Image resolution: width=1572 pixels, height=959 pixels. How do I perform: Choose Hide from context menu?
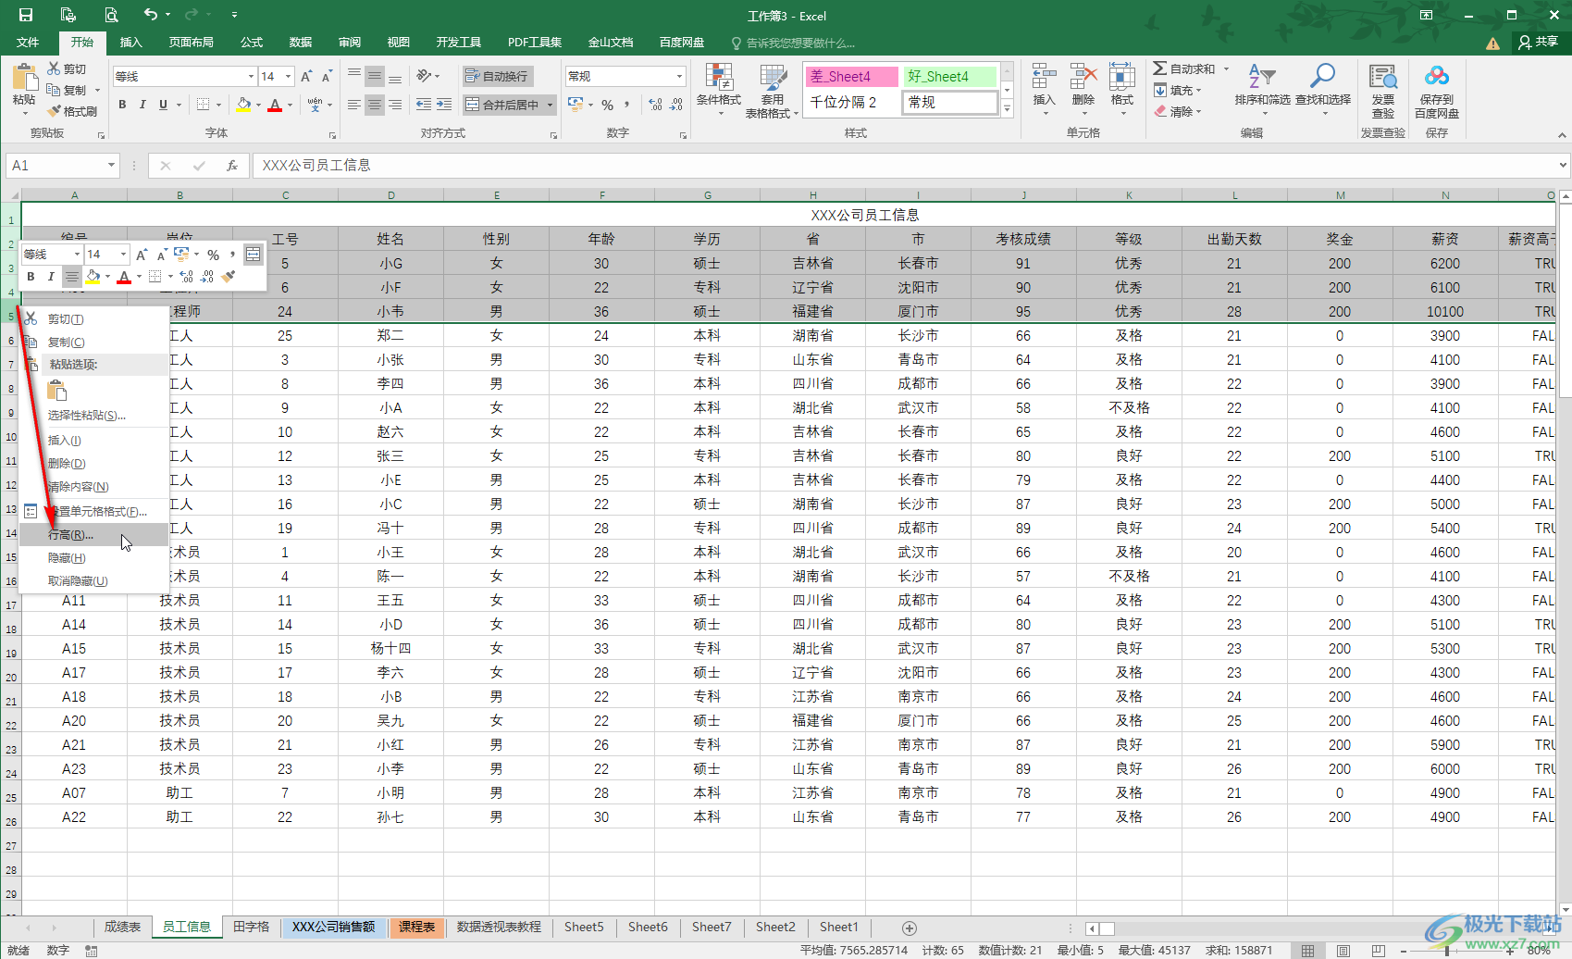pos(93,558)
